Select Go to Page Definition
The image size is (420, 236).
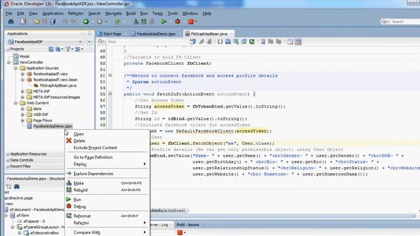coord(93,157)
